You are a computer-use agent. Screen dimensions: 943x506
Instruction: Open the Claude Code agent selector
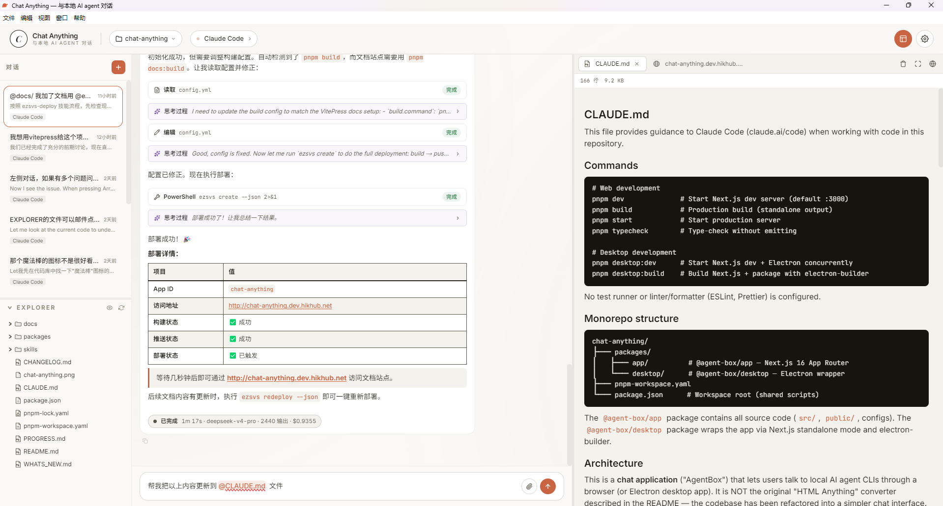tap(224, 39)
